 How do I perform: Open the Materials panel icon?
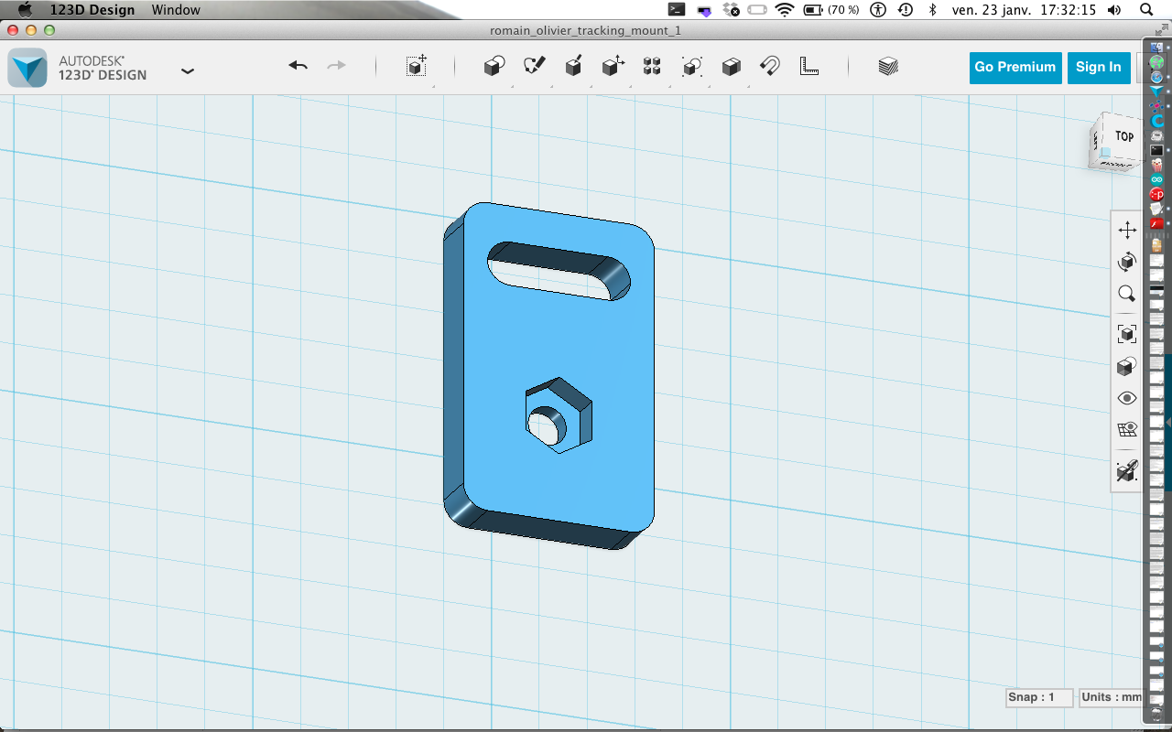tap(887, 66)
